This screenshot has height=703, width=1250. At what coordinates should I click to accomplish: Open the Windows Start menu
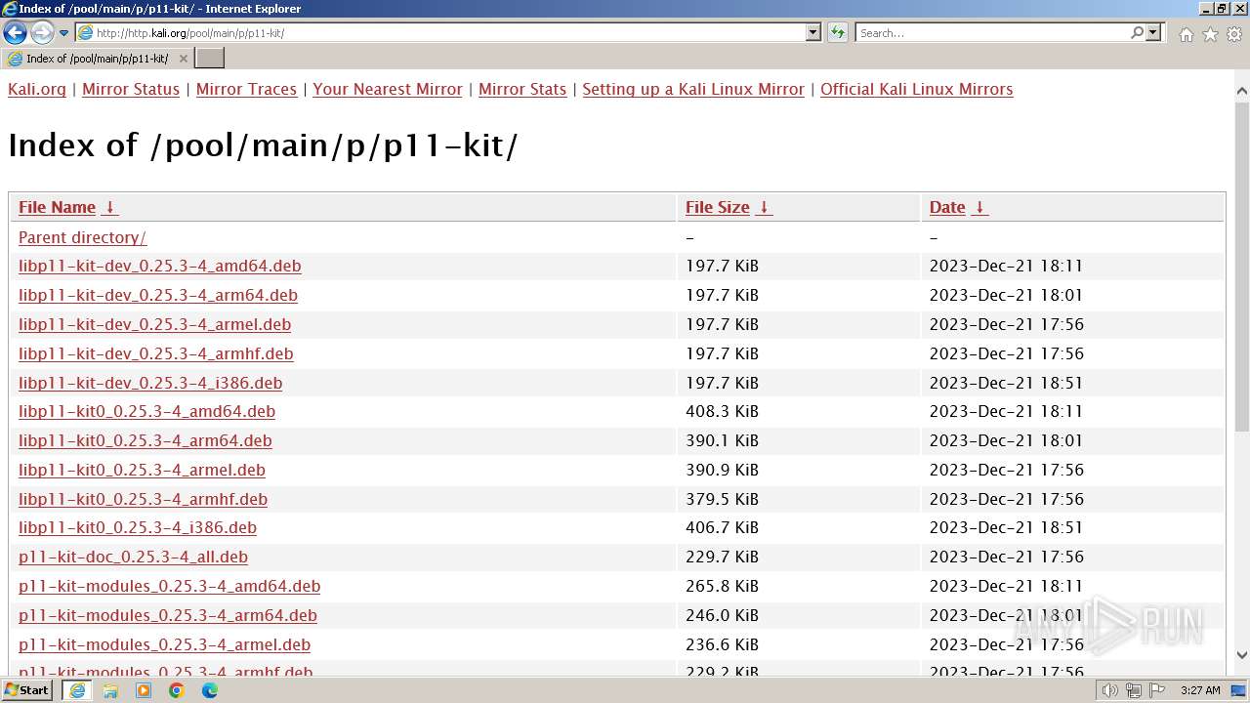pos(27,690)
